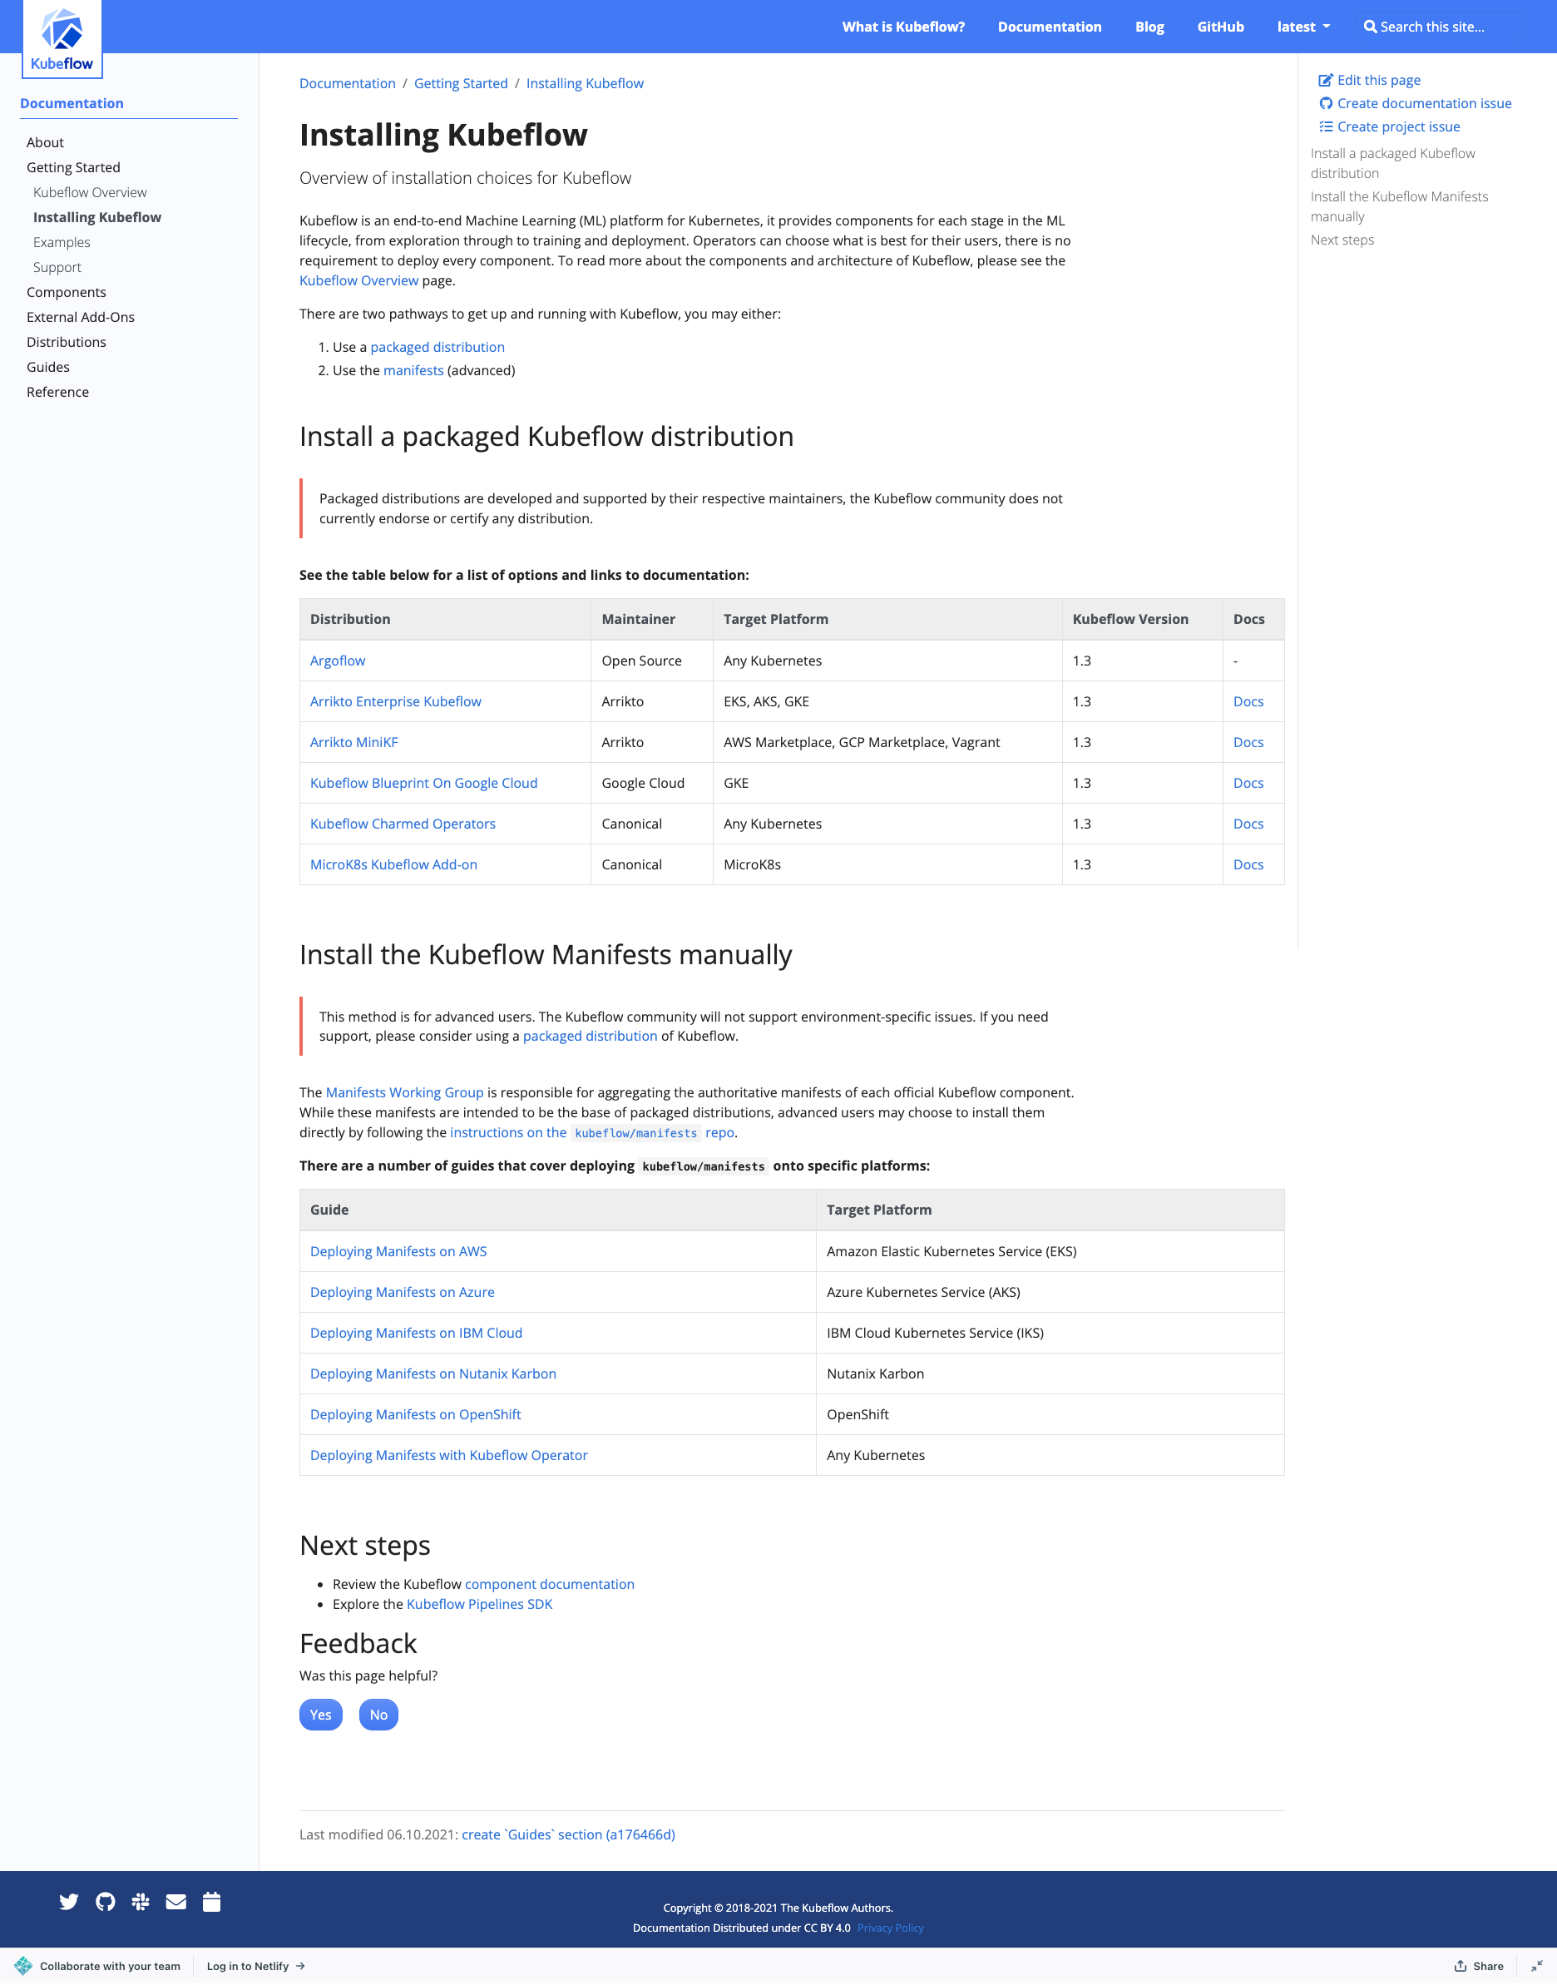
Task: Click the Slack icon in the footer
Action: point(140,1901)
